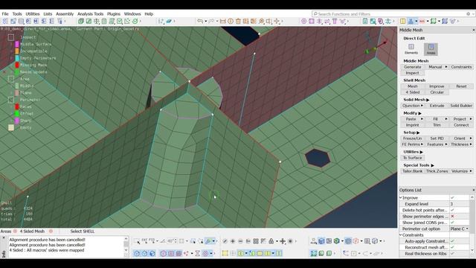Viewport: 476px width, 268px height.
Task: Toggle the Area legend checkbox
Action: (11, 79)
